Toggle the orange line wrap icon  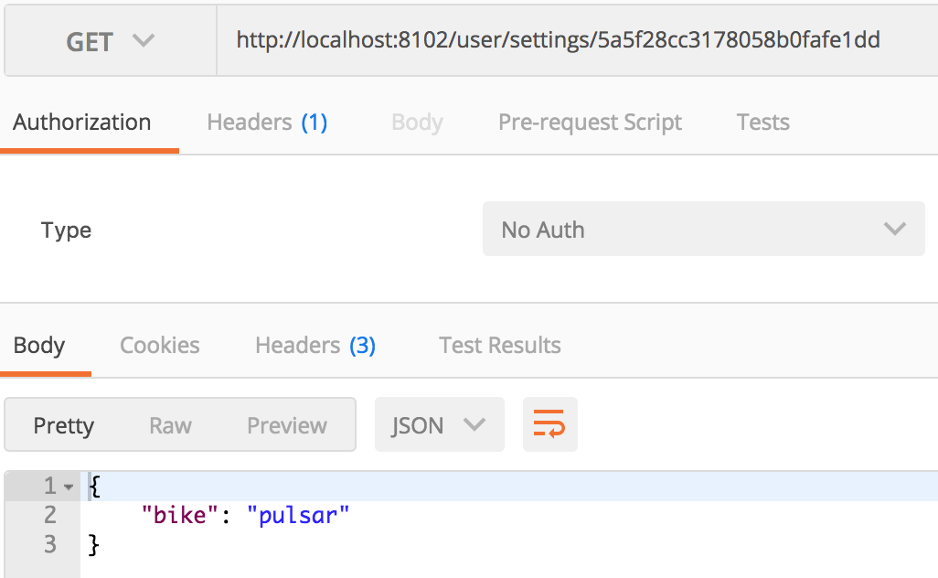549,424
